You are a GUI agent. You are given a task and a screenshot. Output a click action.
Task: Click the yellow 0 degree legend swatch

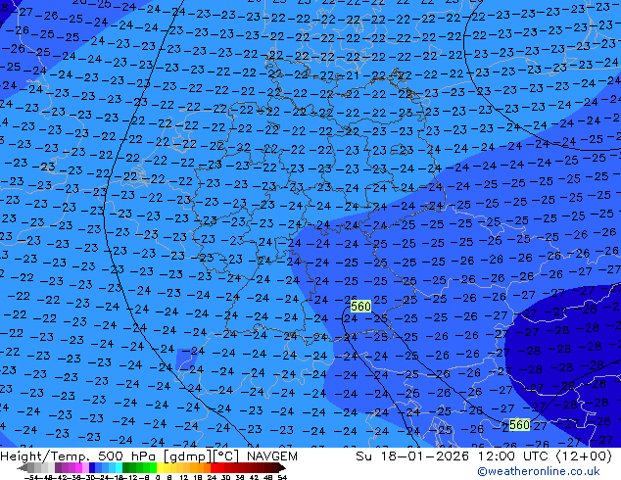coord(161,467)
